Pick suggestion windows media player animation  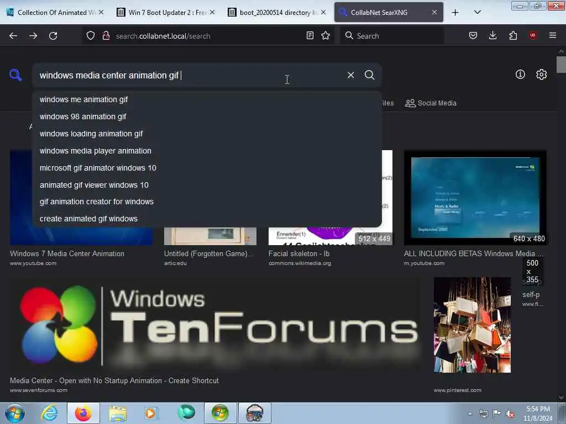(x=207, y=151)
